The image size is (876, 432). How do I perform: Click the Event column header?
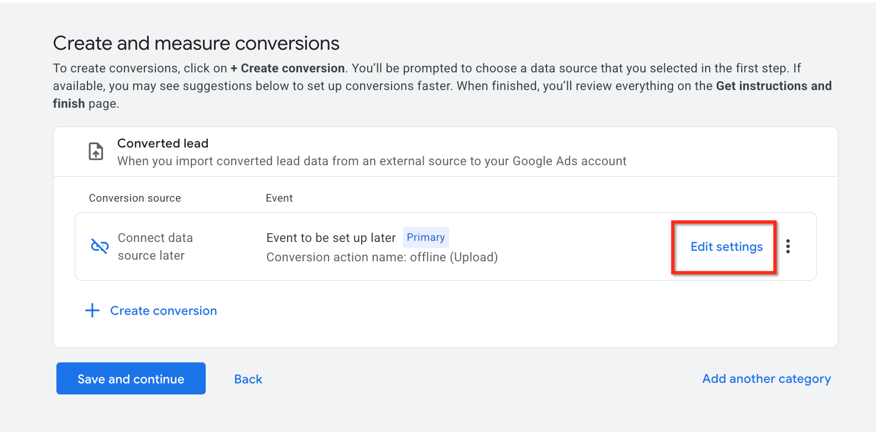(x=279, y=198)
